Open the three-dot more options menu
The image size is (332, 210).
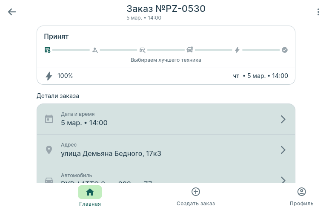coord(318,12)
